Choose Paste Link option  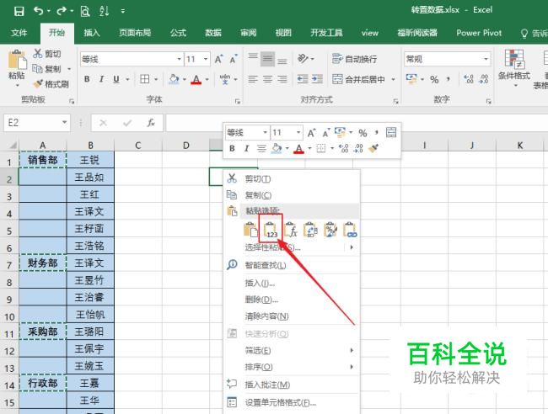point(350,230)
